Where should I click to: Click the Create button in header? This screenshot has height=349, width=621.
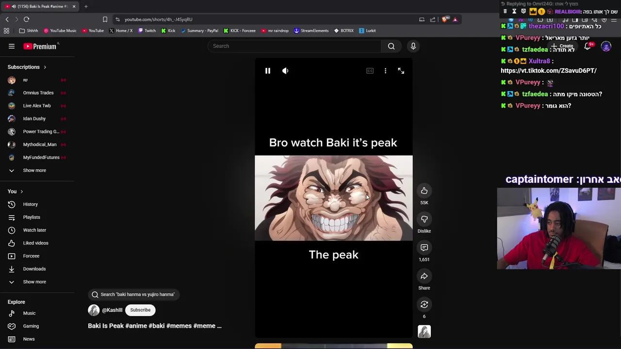(x=562, y=46)
